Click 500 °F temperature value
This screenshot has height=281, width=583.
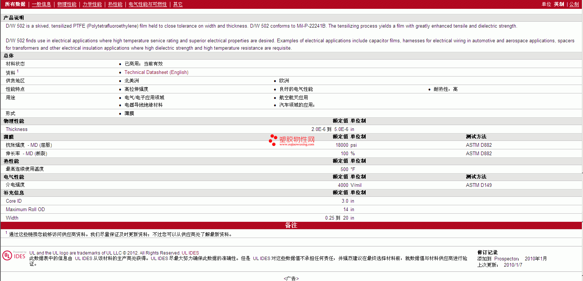tap(348, 169)
